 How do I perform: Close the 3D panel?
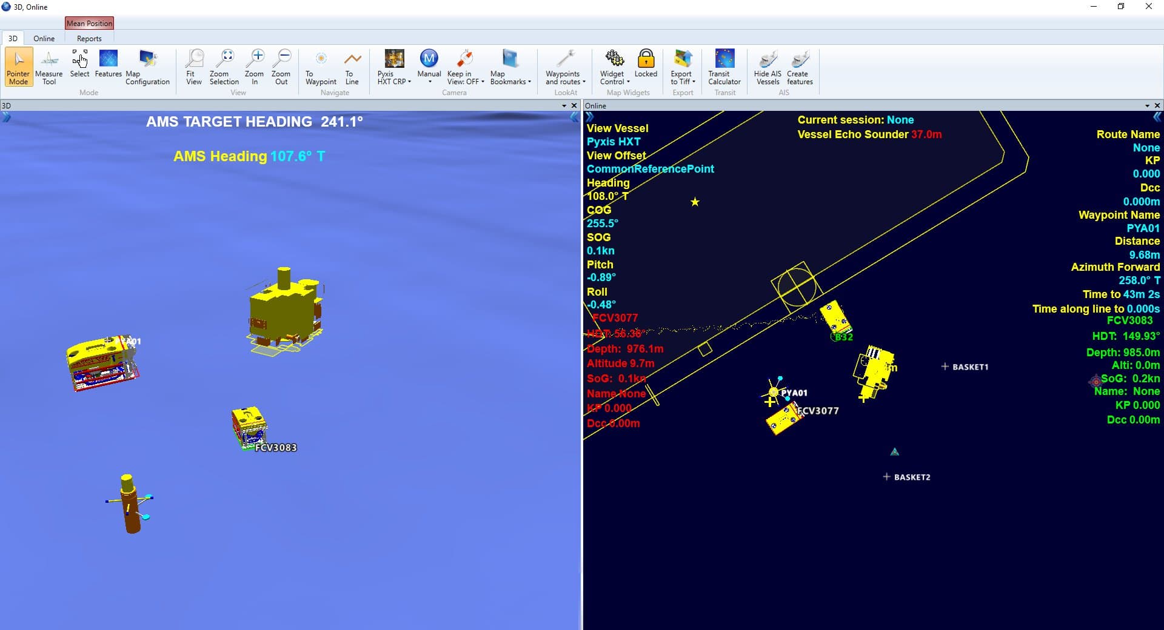574,105
